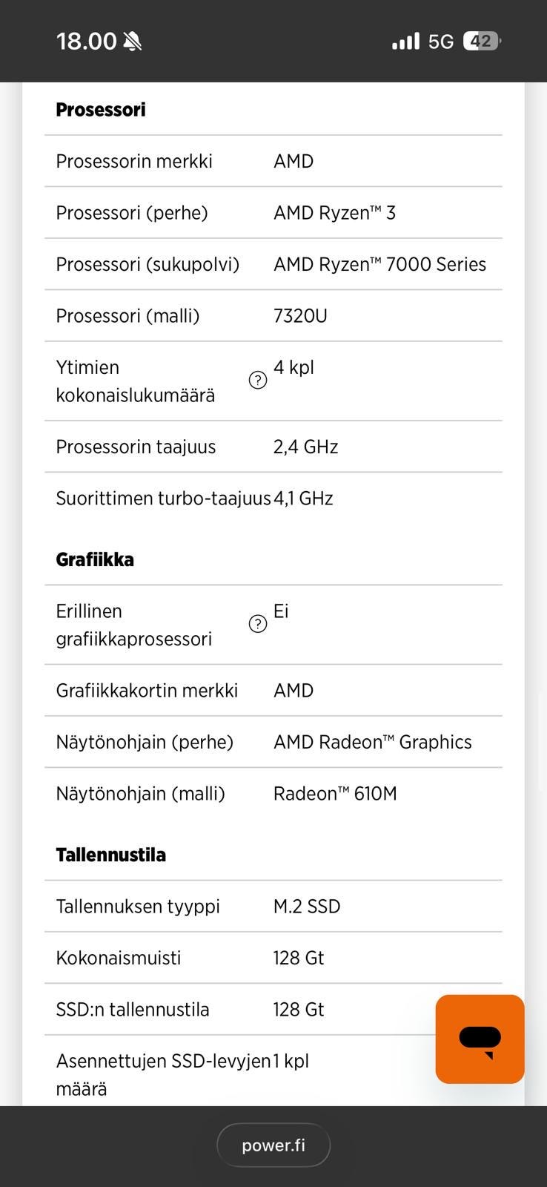The image size is (547, 1187).
Task: Select the Grafiikka section heading
Action: 95,559
